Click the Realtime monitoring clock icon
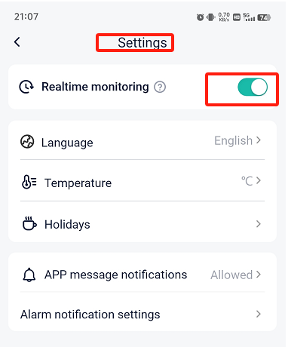 pos(26,87)
